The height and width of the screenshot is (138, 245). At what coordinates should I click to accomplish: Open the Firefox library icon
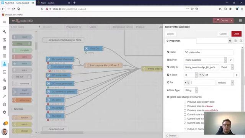click(220, 9)
